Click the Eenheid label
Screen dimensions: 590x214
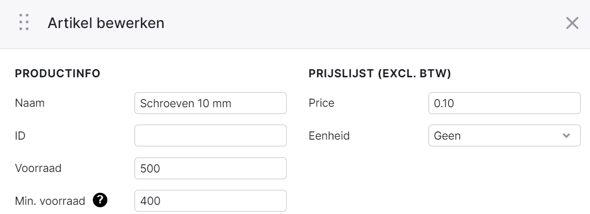(x=328, y=136)
